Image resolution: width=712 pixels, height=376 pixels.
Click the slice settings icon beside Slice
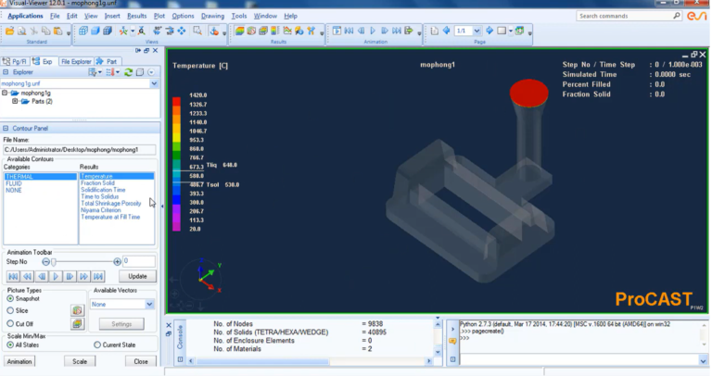coord(77,310)
